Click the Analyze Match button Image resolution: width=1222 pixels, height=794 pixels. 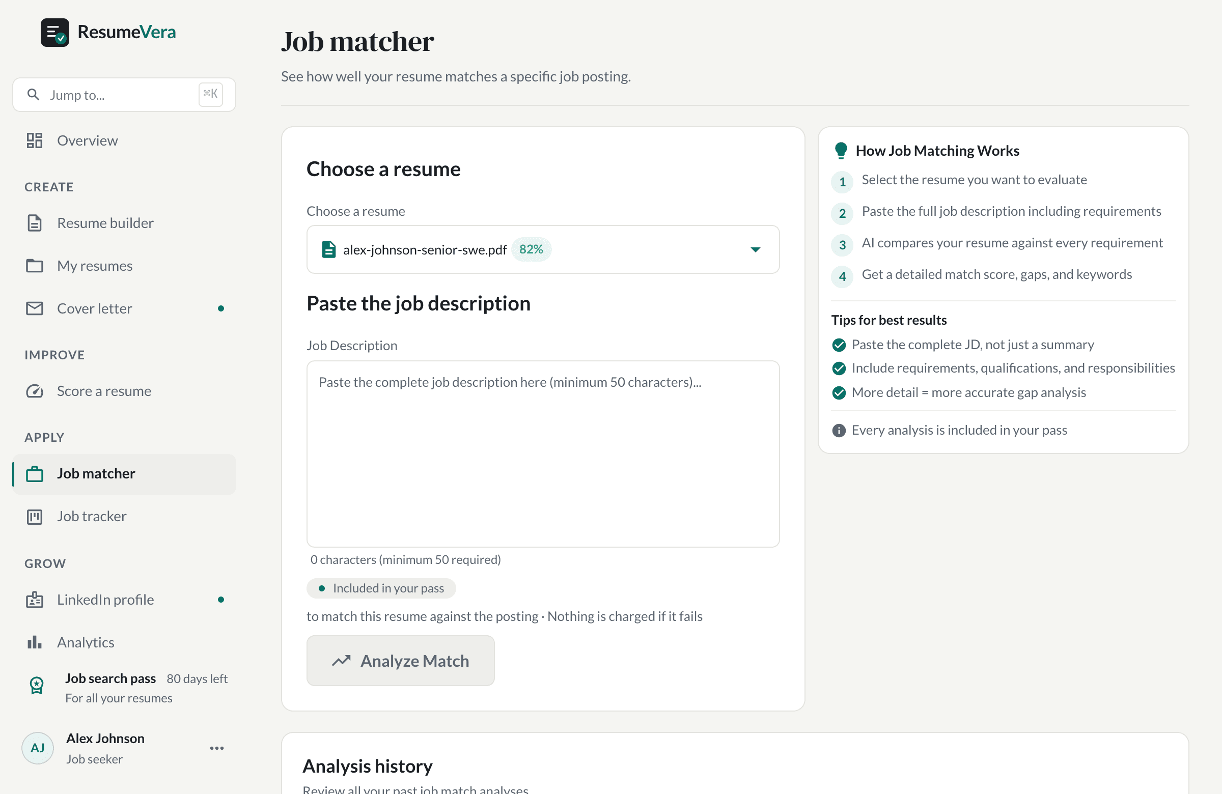pos(401,661)
